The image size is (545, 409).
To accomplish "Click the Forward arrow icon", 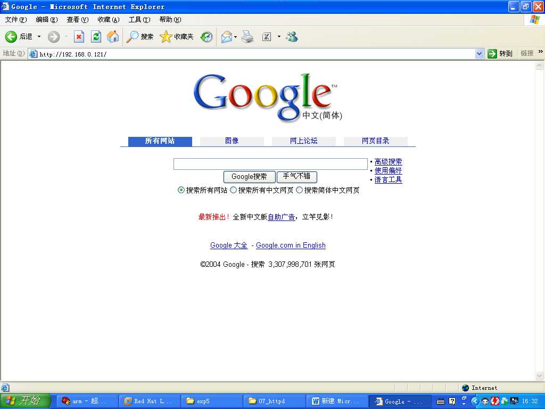I will (54, 37).
